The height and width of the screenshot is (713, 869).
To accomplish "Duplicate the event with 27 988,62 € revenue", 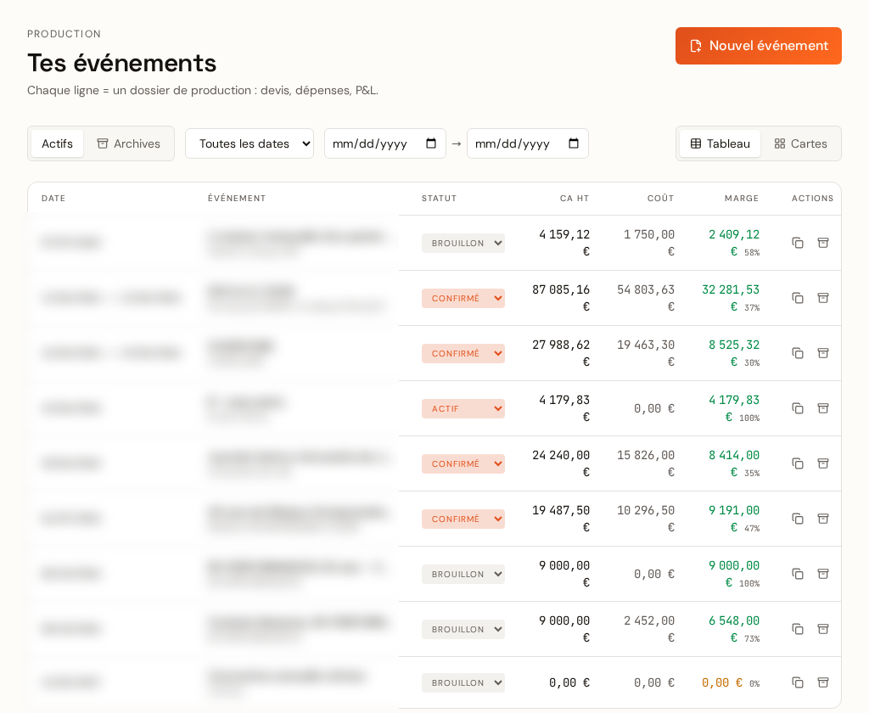I will pyautogui.click(x=798, y=353).
